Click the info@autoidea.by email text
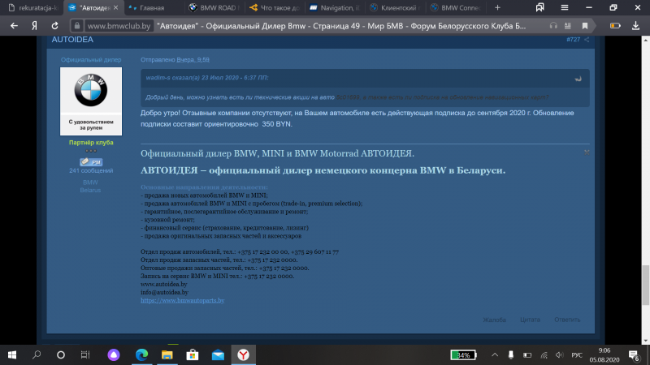Screen dimensions: 650x365 coord(165,292)
